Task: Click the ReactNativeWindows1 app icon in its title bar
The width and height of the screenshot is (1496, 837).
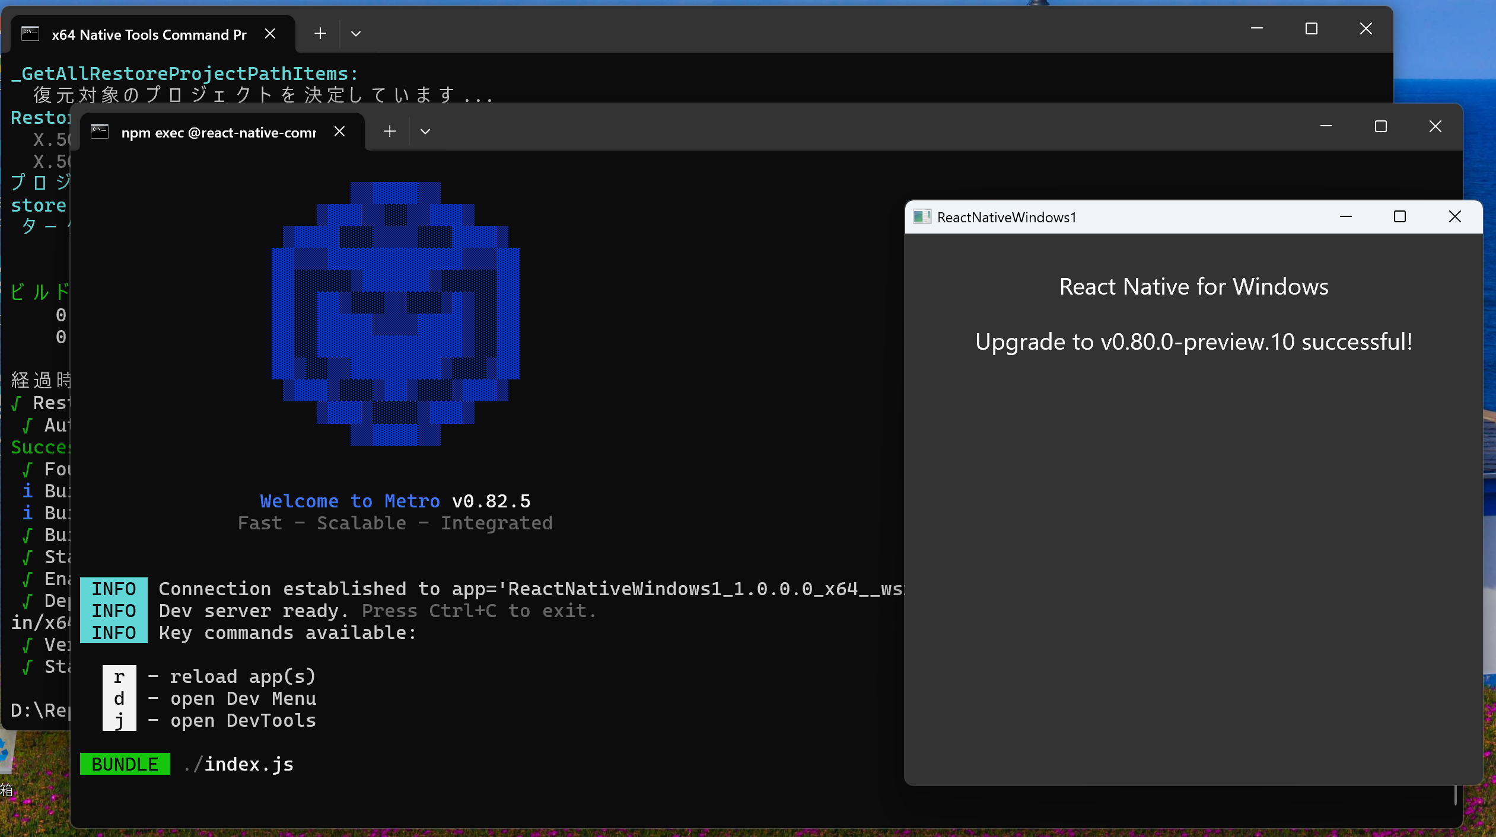Action: (921, 217)
